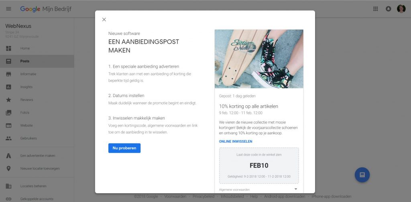This screenshot has width=411, height=202.
Task: Open the Google apps grid icon
Action: pyautogui.click(x=375, y=9)
